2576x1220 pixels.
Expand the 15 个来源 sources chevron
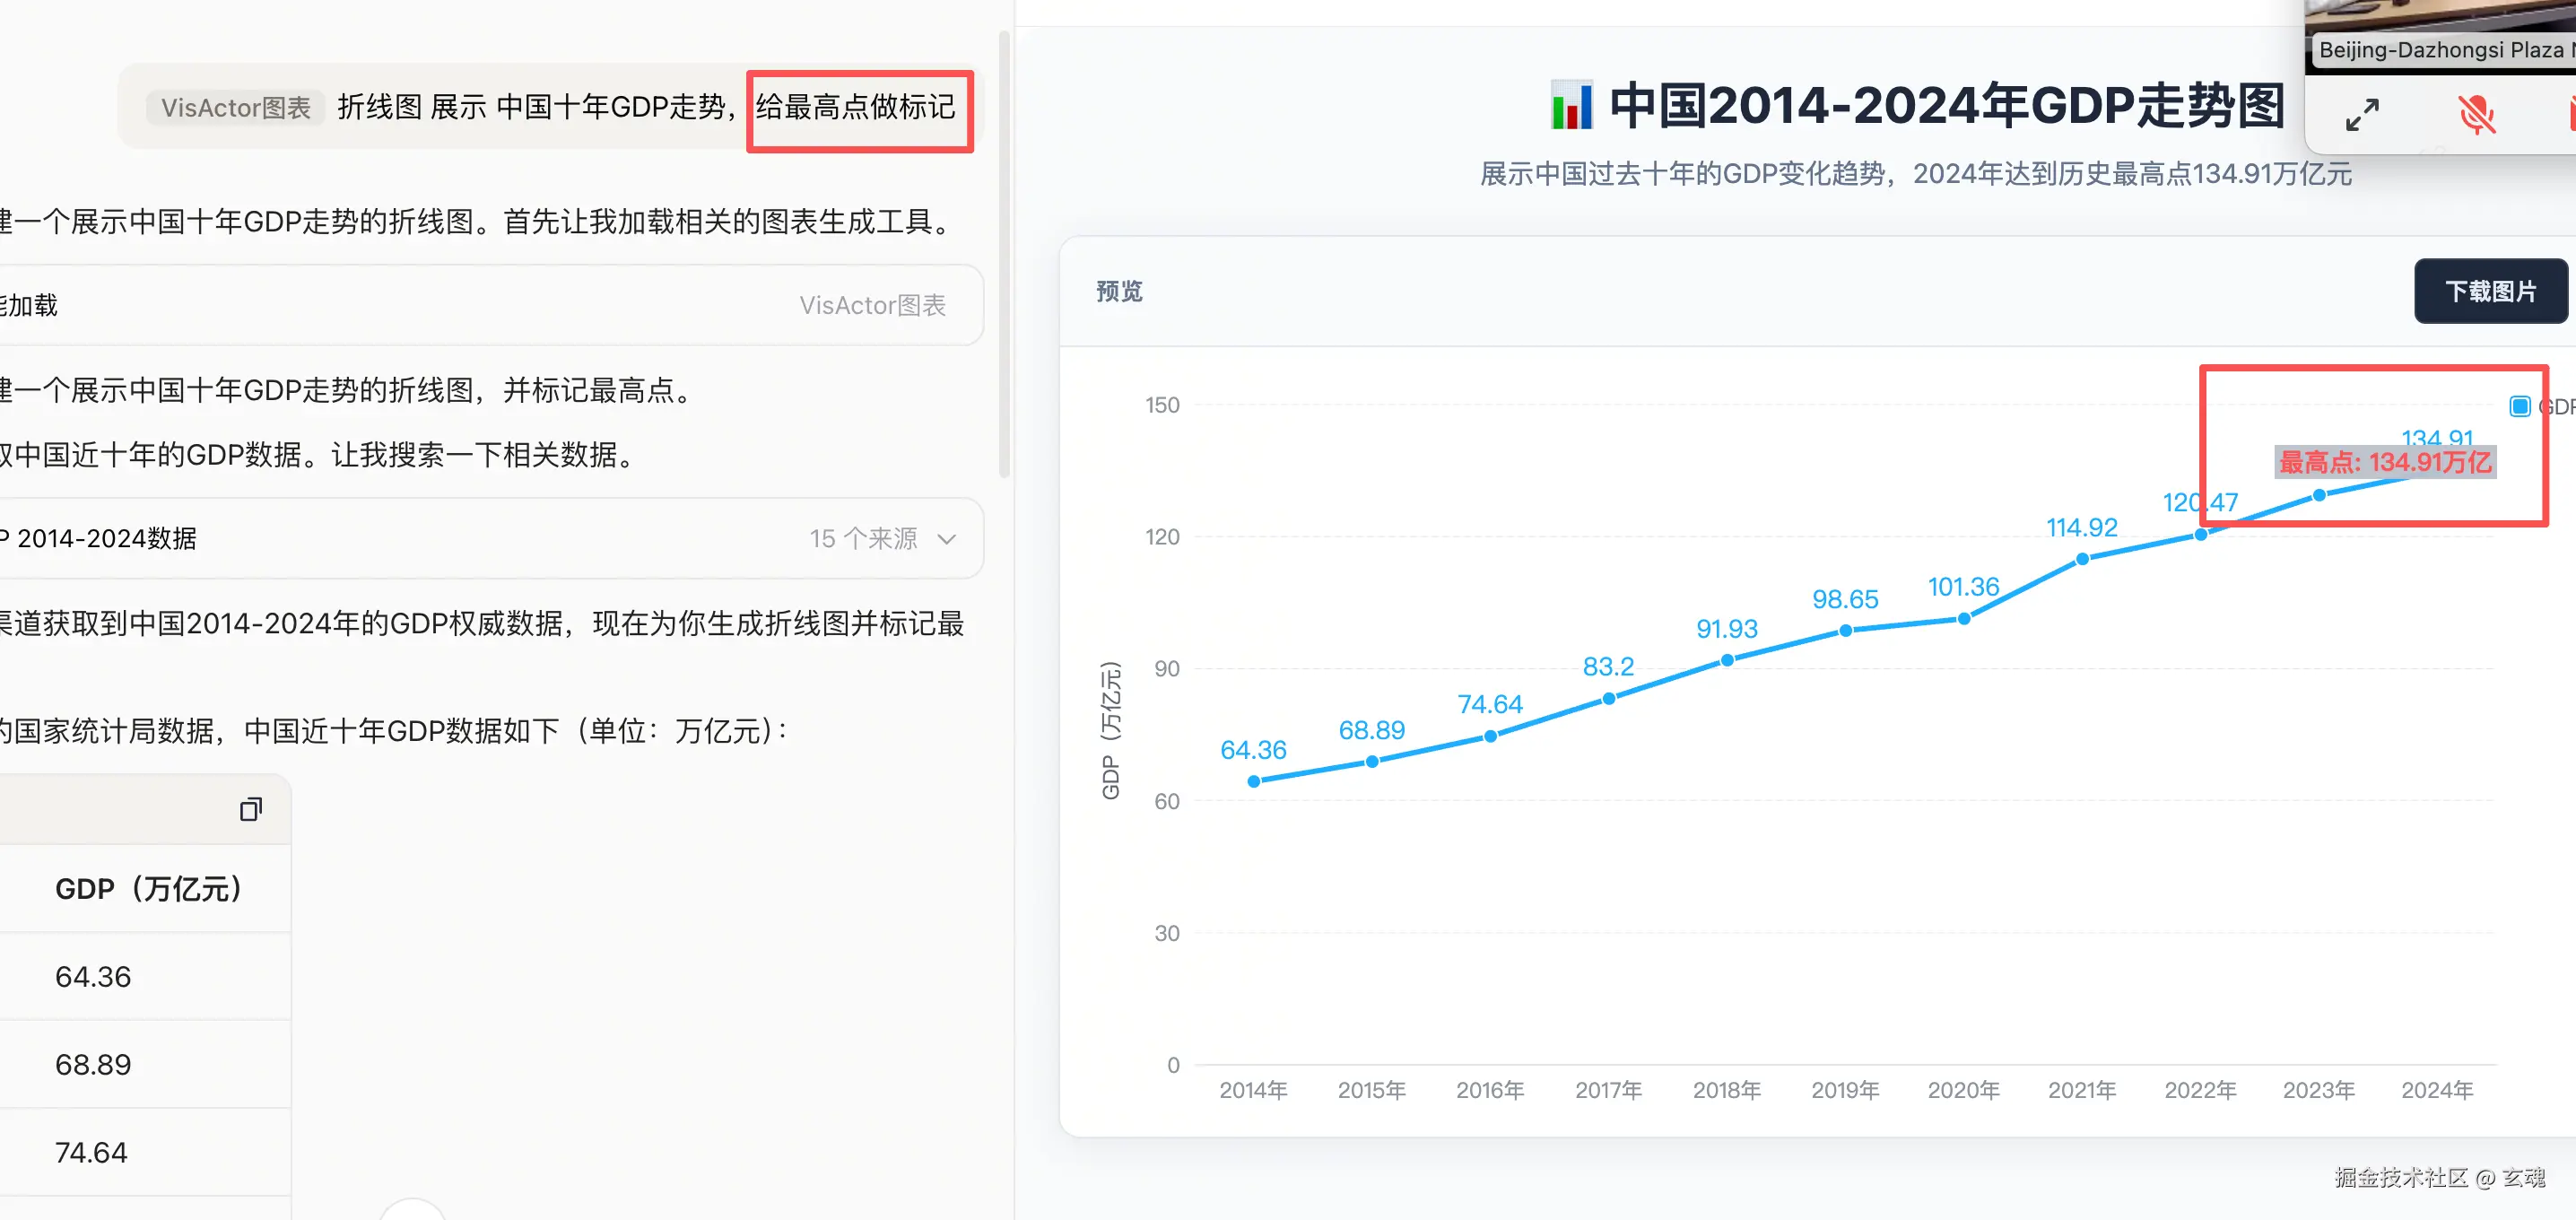tap(946, 539)
